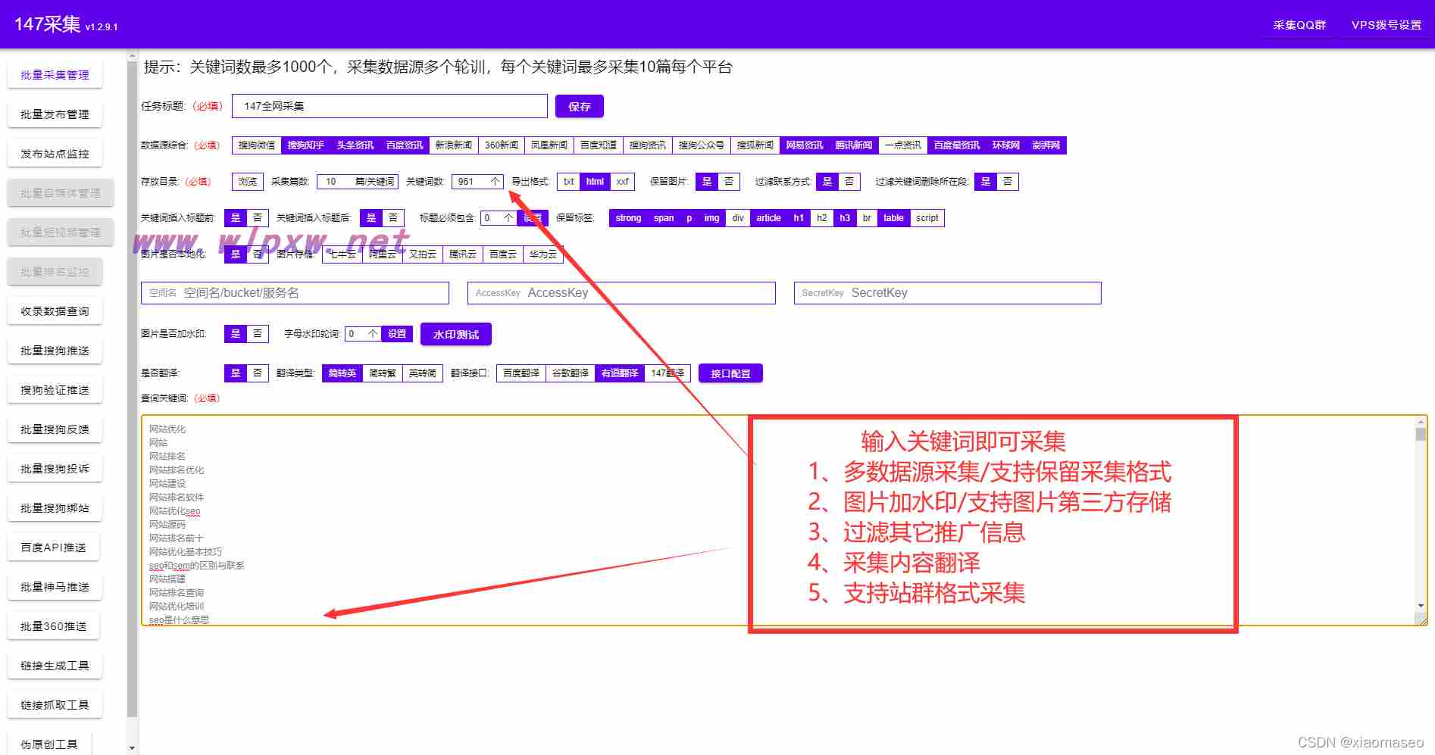Open VPS拨号设置 in the header
This screenshot has height=755, width=1435.
pyautogui.click(x=1387, y=25)
